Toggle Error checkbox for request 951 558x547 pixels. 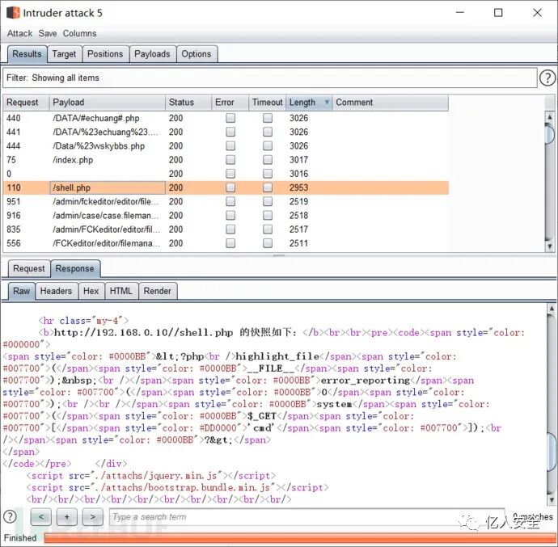click(x=230, y=201)
